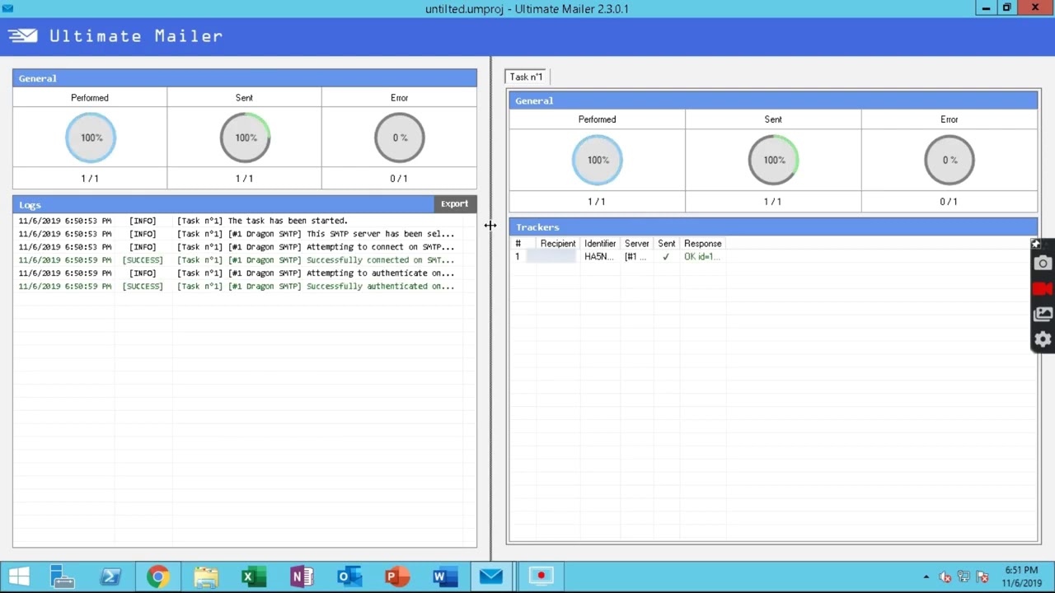Open PowerShell from the taskbar

click(x=110, y=577)
